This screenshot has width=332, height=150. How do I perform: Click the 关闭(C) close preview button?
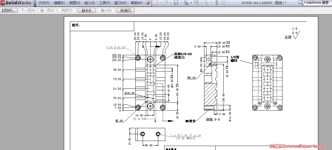click(126, 10)
